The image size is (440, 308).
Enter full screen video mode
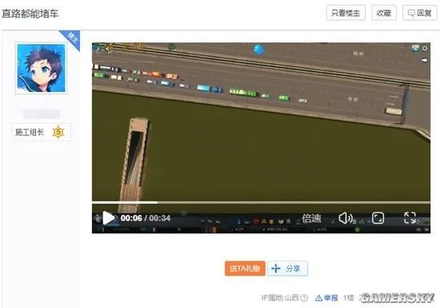click(410, 218)
